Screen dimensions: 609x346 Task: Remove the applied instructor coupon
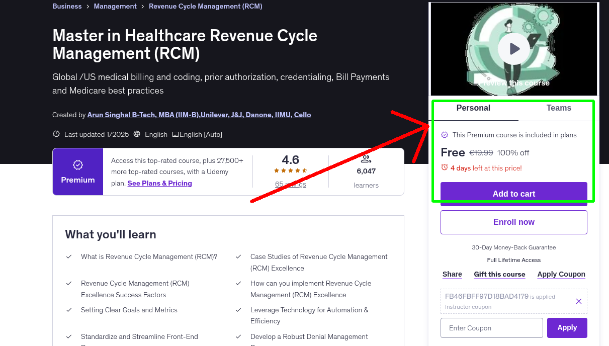pyautogui.click(x=578, y=301)
